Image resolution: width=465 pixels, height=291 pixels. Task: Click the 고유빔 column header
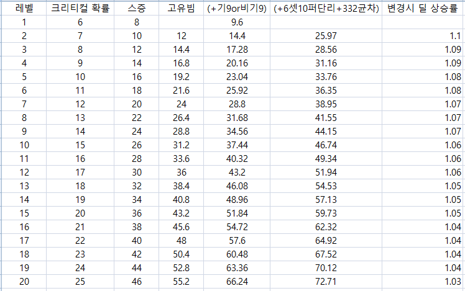182,9
